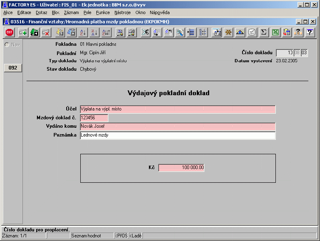Screen dimensions: 320x241
Task: Click the Účel field with 'Výplata na výpl. místo'
Action: pyautogui.click(x=178, y=109)
